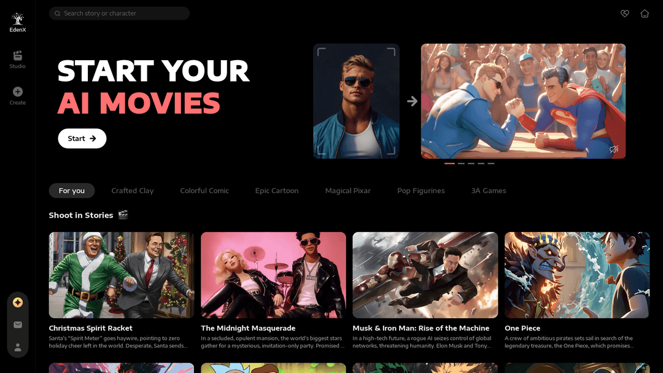
Task: Select the Pop Figurines tab
Action: tap(421, 191)
